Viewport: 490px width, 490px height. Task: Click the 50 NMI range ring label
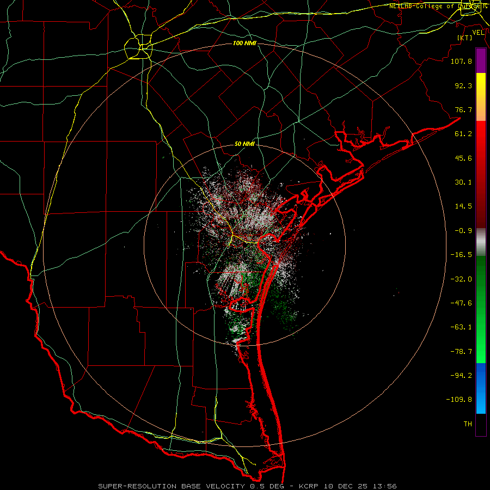244,144
